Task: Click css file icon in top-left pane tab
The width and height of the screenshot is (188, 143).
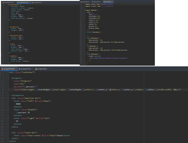Action: [18, 2]
